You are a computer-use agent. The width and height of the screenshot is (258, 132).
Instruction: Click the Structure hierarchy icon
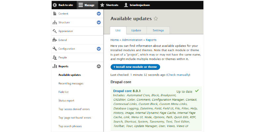(x=55, y=22)
